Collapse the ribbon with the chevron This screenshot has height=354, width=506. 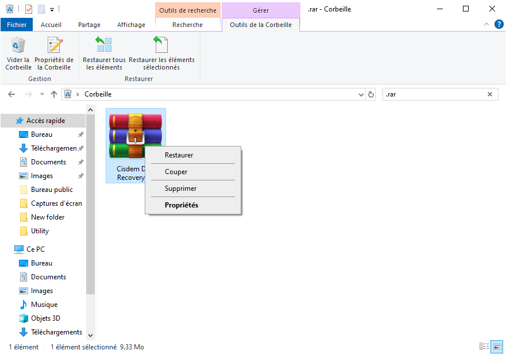point(486,24)
